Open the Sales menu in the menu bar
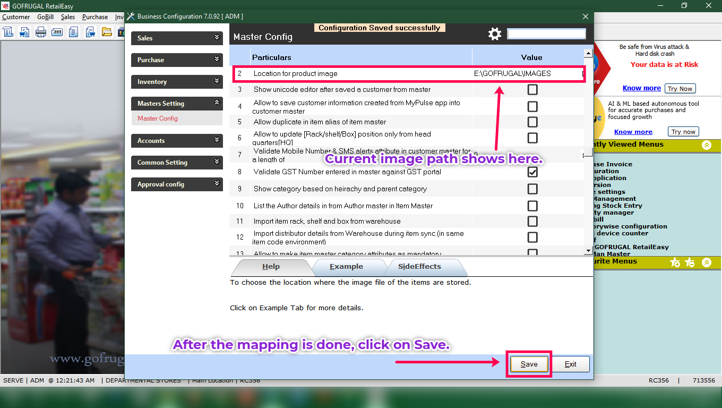The height and width of the screenshot is (408, 722). 68,17
